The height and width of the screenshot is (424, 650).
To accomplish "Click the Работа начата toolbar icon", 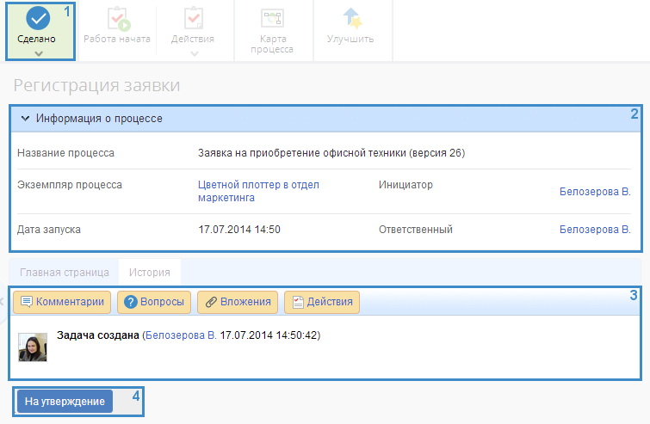I will pyautogui.click(x=119, y=19).
